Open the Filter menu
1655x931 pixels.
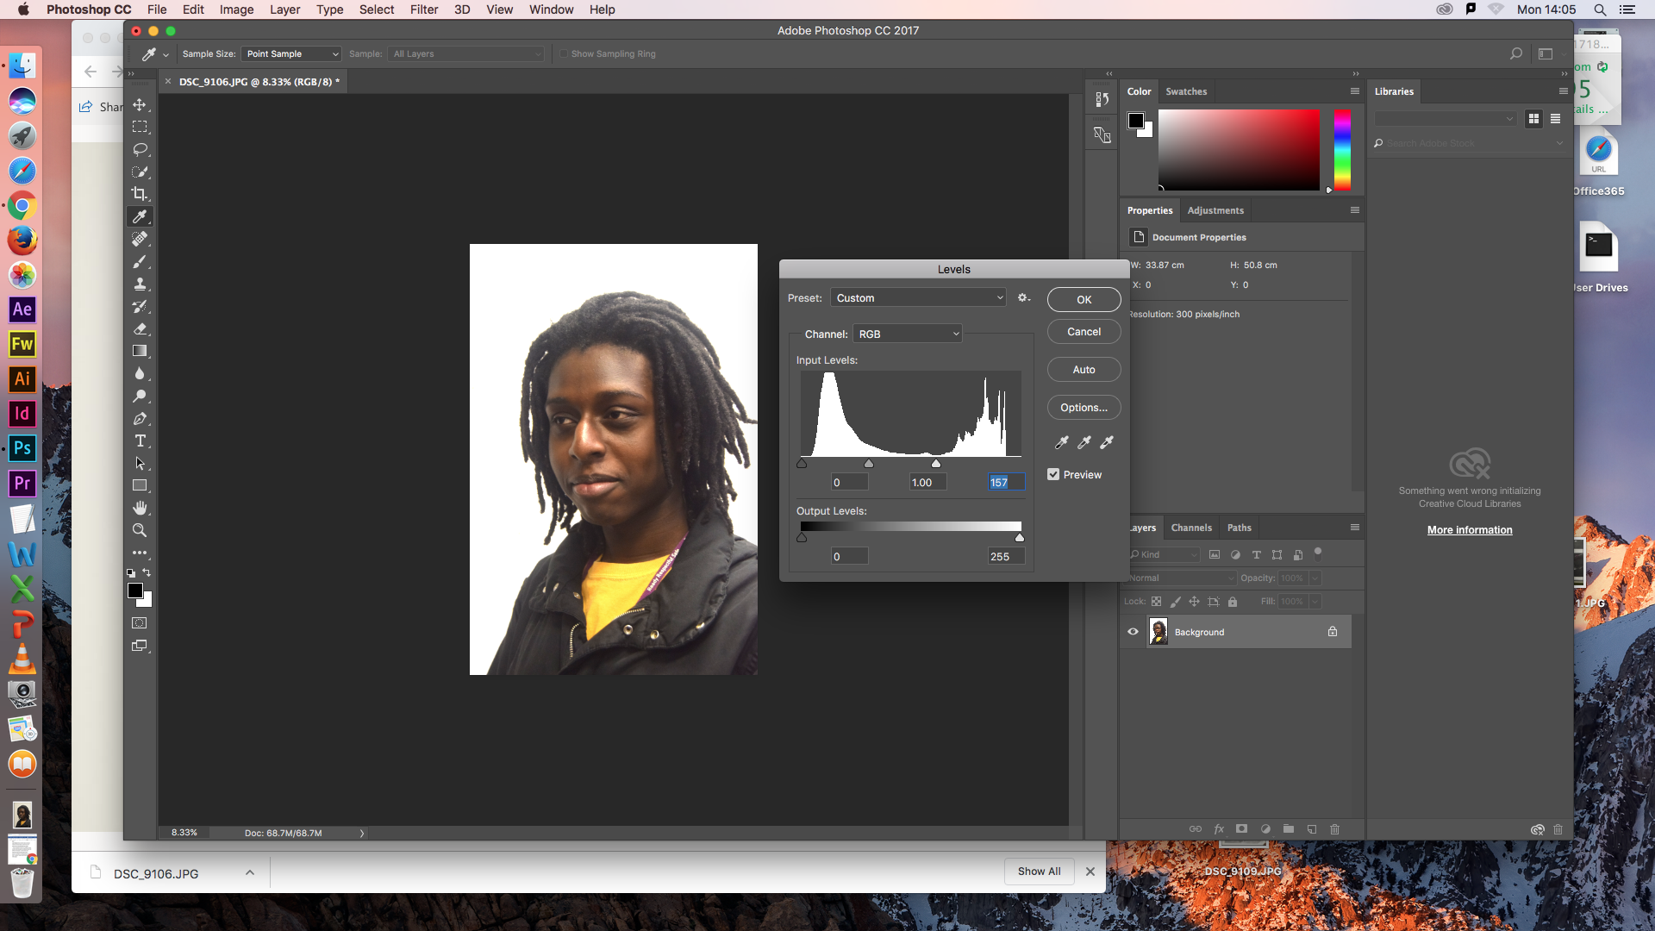(x=423, y=9)
